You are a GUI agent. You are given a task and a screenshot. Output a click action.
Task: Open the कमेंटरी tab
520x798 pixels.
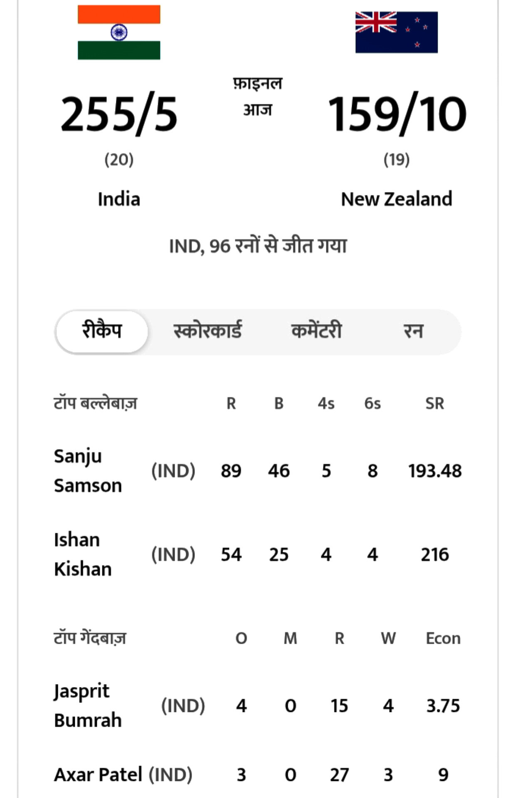pyautogui.click(x=316, y=331)
